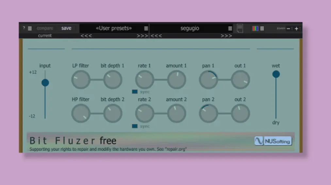Click the LP filter knob
The image size is (331, 185).
point(81,80)
